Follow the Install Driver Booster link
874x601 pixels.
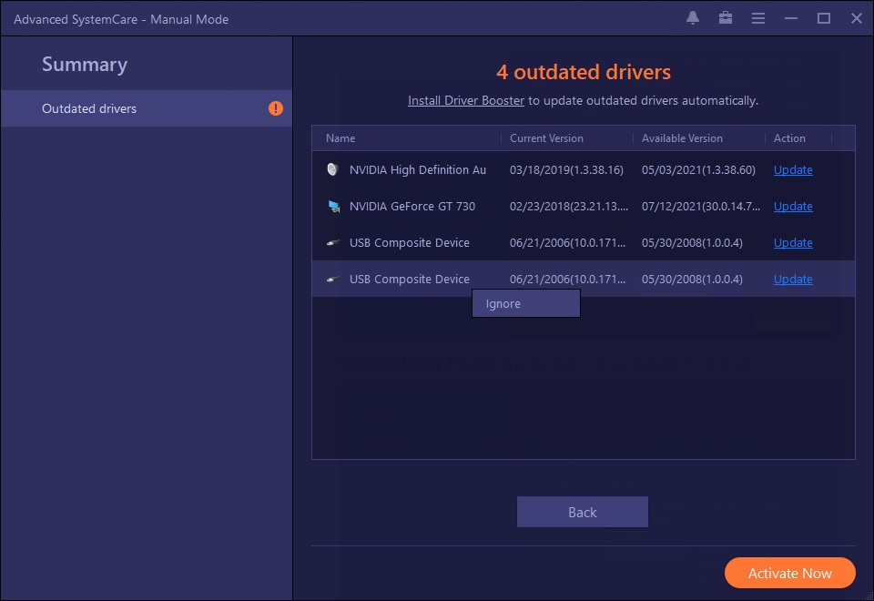(x=466, y=100)
